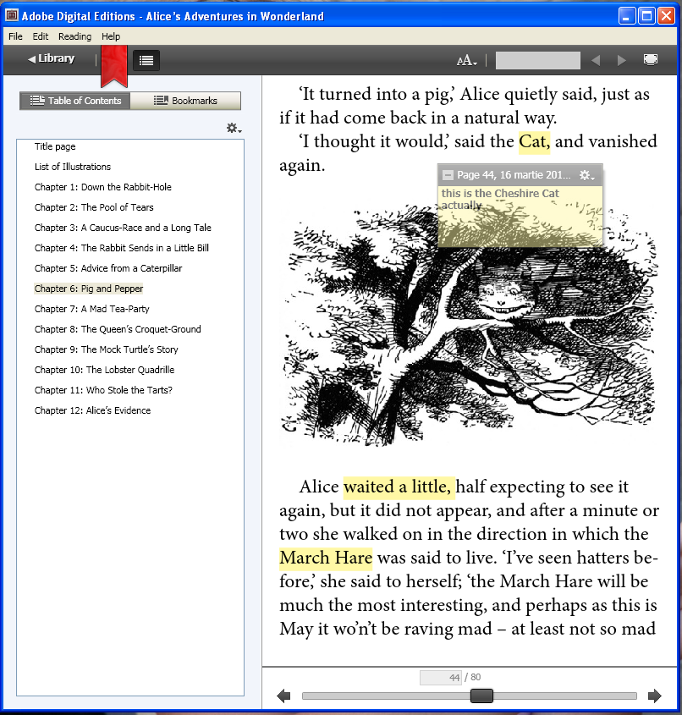The image size is (682, 715).
Task: Open the File menu
Action: [15, 36]
